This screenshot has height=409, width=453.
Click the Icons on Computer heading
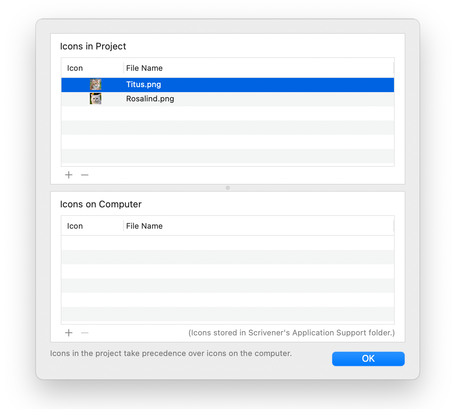tap(101, 204)
